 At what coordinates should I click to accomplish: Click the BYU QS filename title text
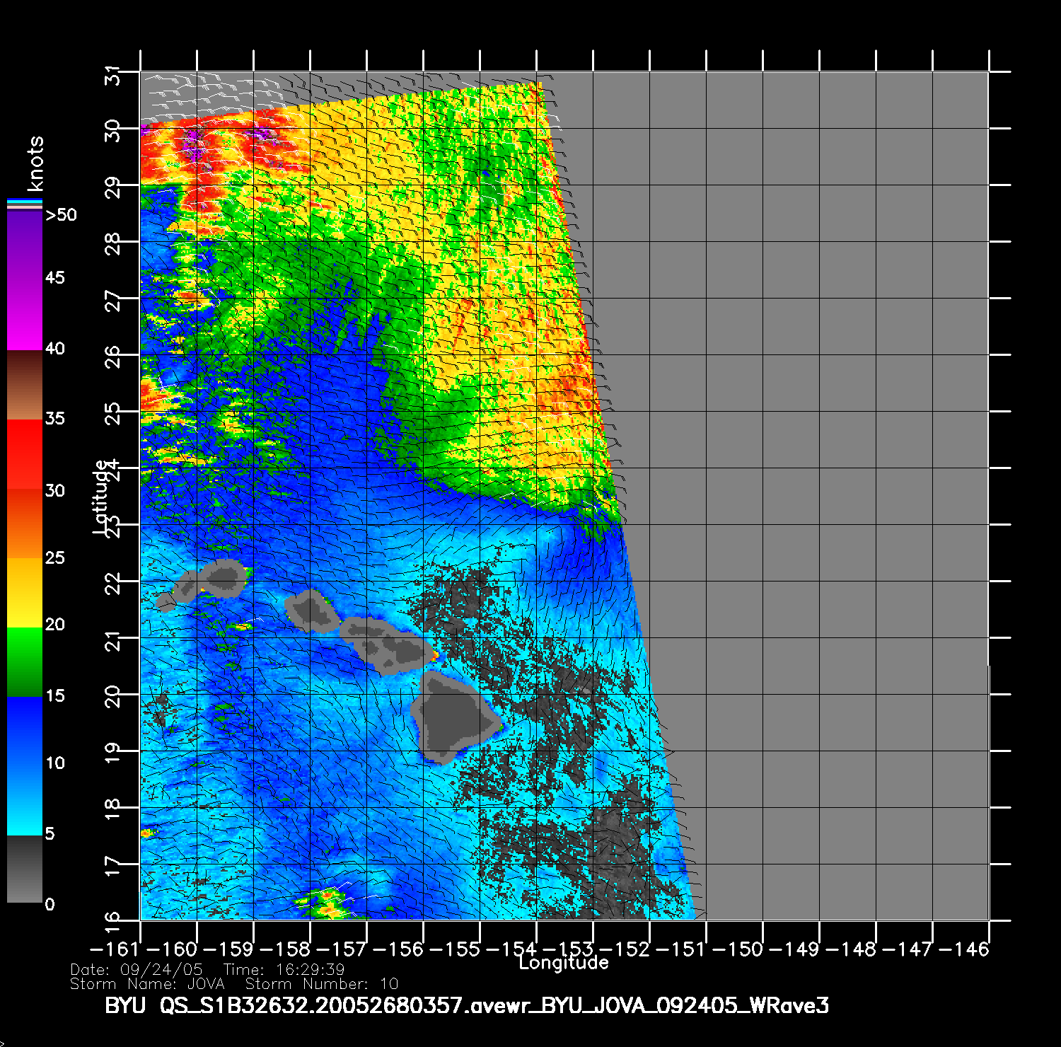[466, 1005]
